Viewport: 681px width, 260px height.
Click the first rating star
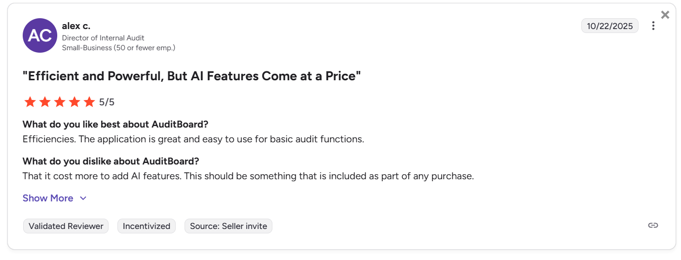click(30, 102)
